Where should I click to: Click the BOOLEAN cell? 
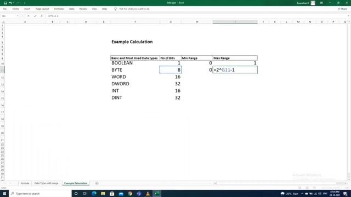[135, 63]
